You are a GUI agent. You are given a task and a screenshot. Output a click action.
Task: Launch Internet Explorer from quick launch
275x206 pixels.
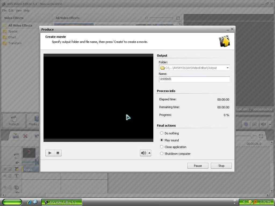click(x=29, y=202)
